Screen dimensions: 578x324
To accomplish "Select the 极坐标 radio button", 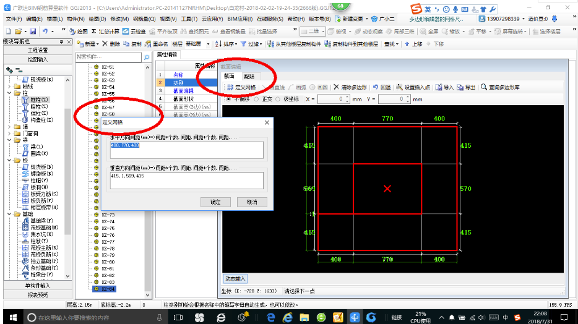I will click(x=278, y=99).
